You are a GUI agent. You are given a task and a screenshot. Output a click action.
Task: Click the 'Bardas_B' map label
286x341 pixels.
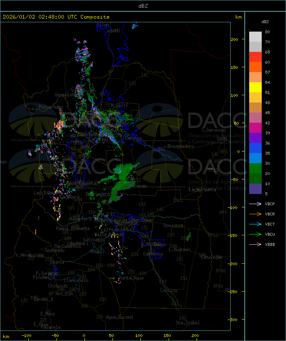(43, 299)
